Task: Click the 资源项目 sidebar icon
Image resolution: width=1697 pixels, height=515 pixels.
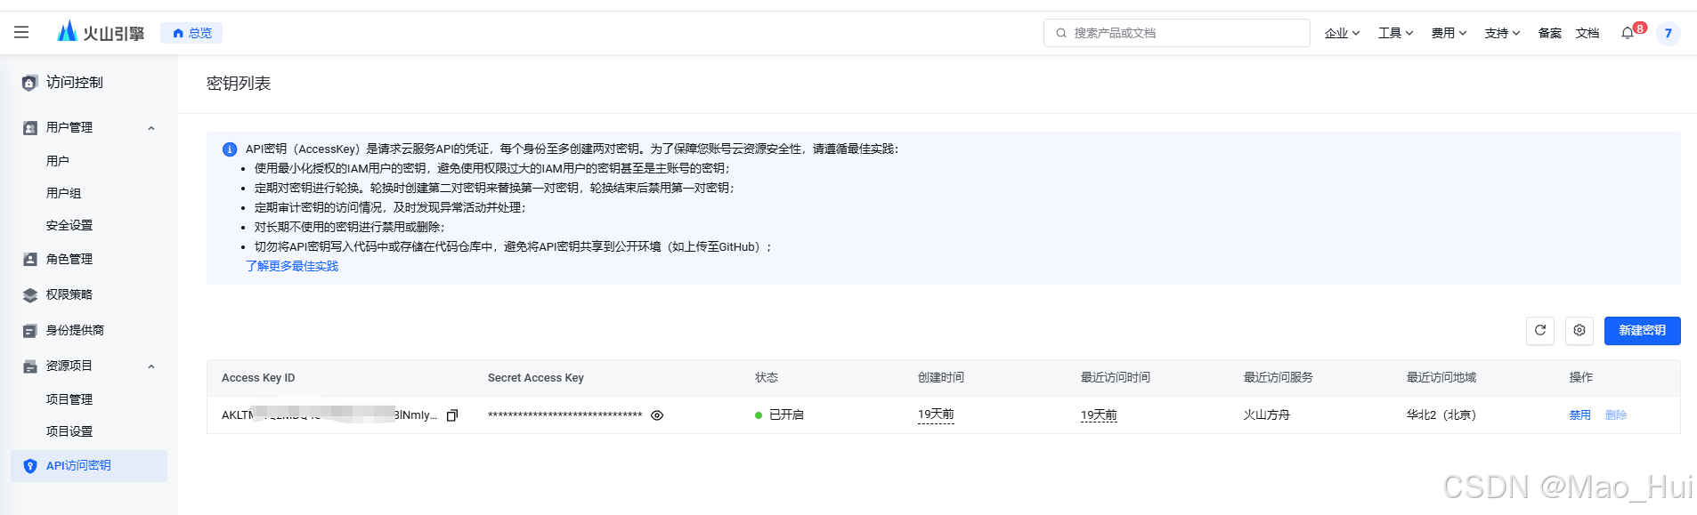Action: (x=30, y=366)
